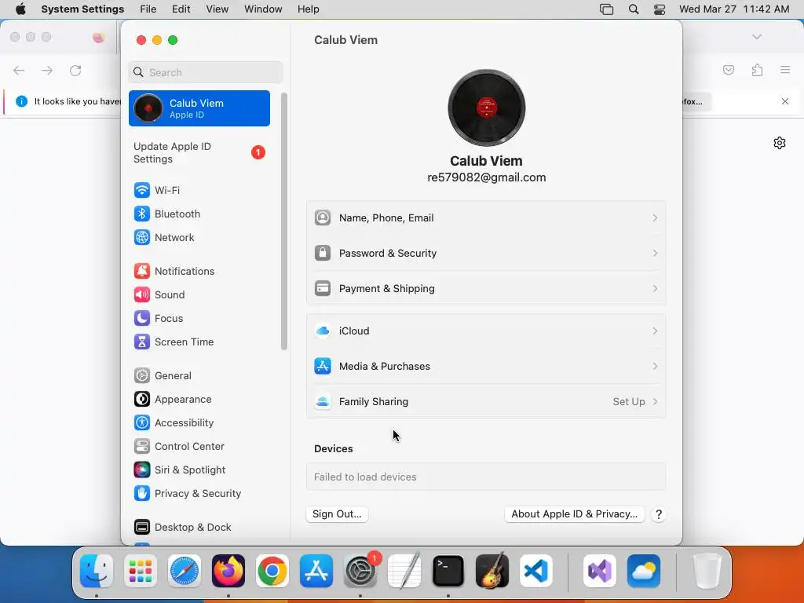This screenshot has height=603, width=804.
Task: Click the vinyl record profile picture
Action: point(487,108)
